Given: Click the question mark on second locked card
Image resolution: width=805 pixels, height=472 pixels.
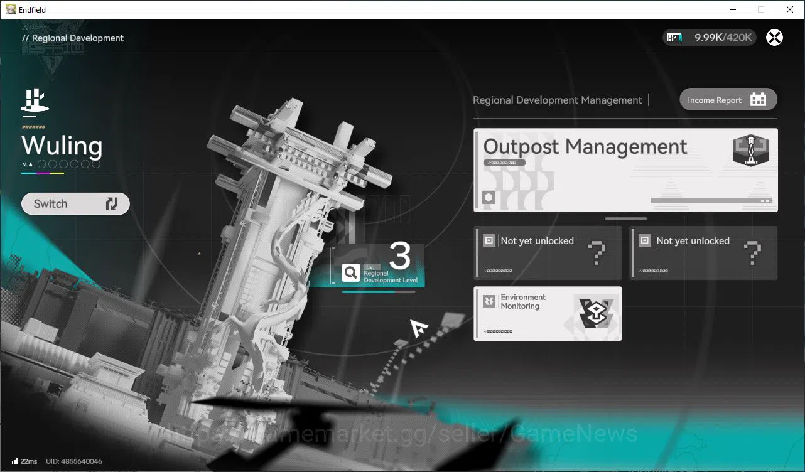Looking at the screenshot, I should (752, 254).
